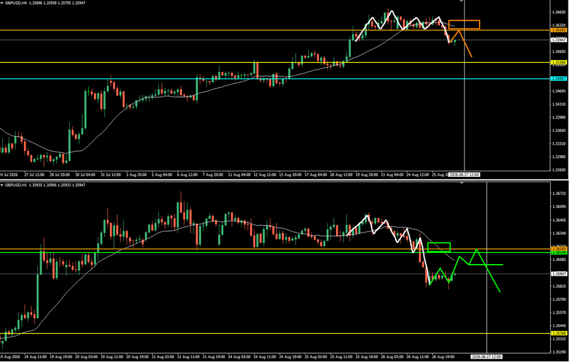Click the current price 1.35947 label on H4
Image resolution: width=569 pixels, height=362 pixels.
click(559, 40)
